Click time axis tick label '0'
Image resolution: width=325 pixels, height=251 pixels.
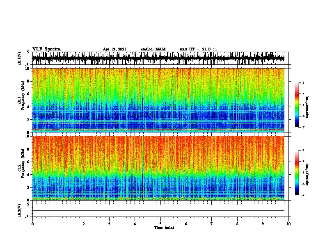click(32, 224)
